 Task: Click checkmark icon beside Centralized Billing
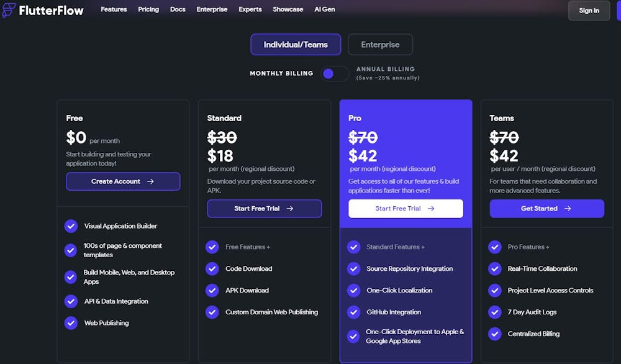pos(495,334)
